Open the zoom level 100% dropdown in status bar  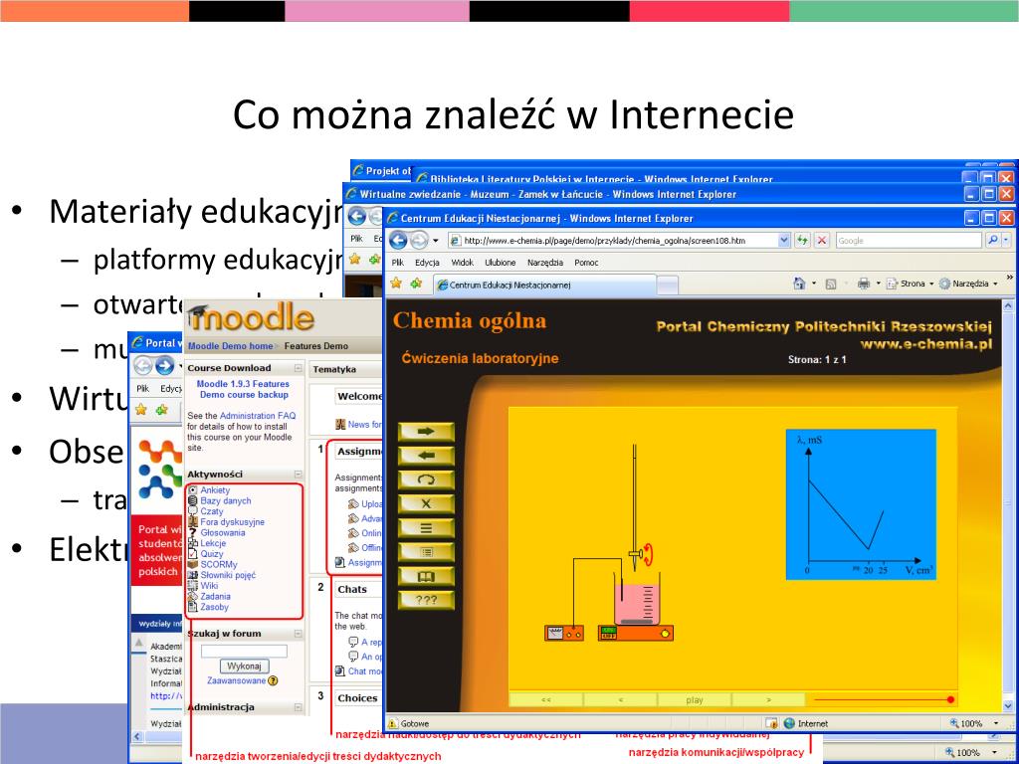click(x=995, y=723)
